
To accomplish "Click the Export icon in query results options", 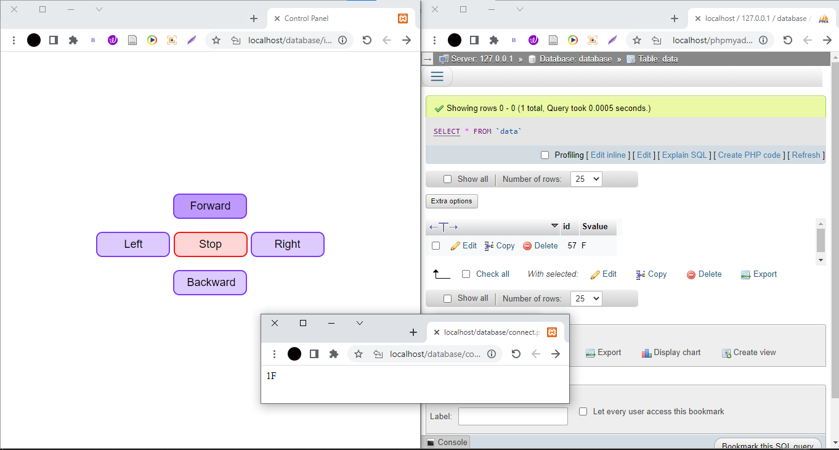I will pyautogui.click(x=604, y=352).
